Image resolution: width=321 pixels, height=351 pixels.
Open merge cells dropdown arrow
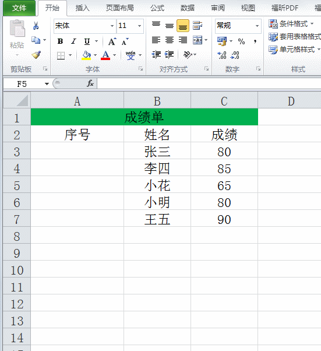206,40
